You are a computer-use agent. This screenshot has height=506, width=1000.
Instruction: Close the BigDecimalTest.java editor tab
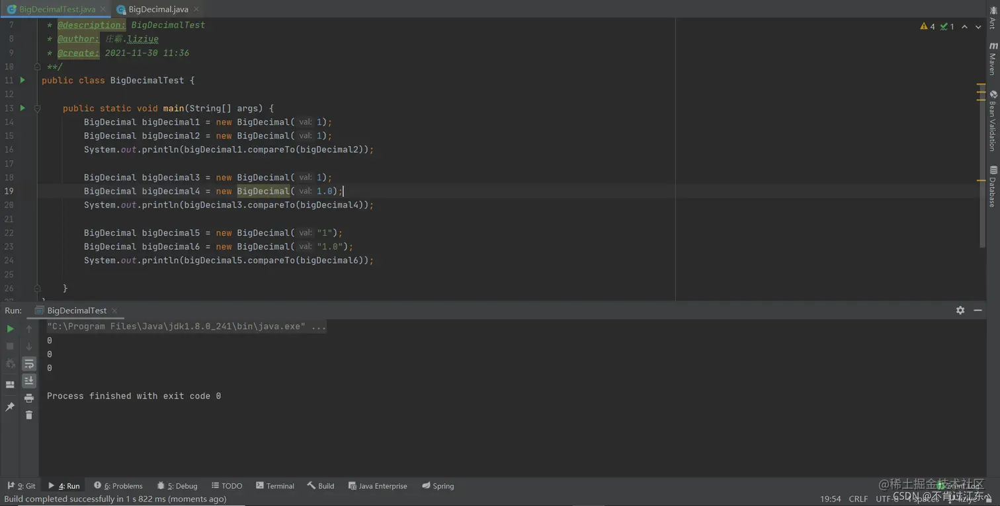[103, 9]
